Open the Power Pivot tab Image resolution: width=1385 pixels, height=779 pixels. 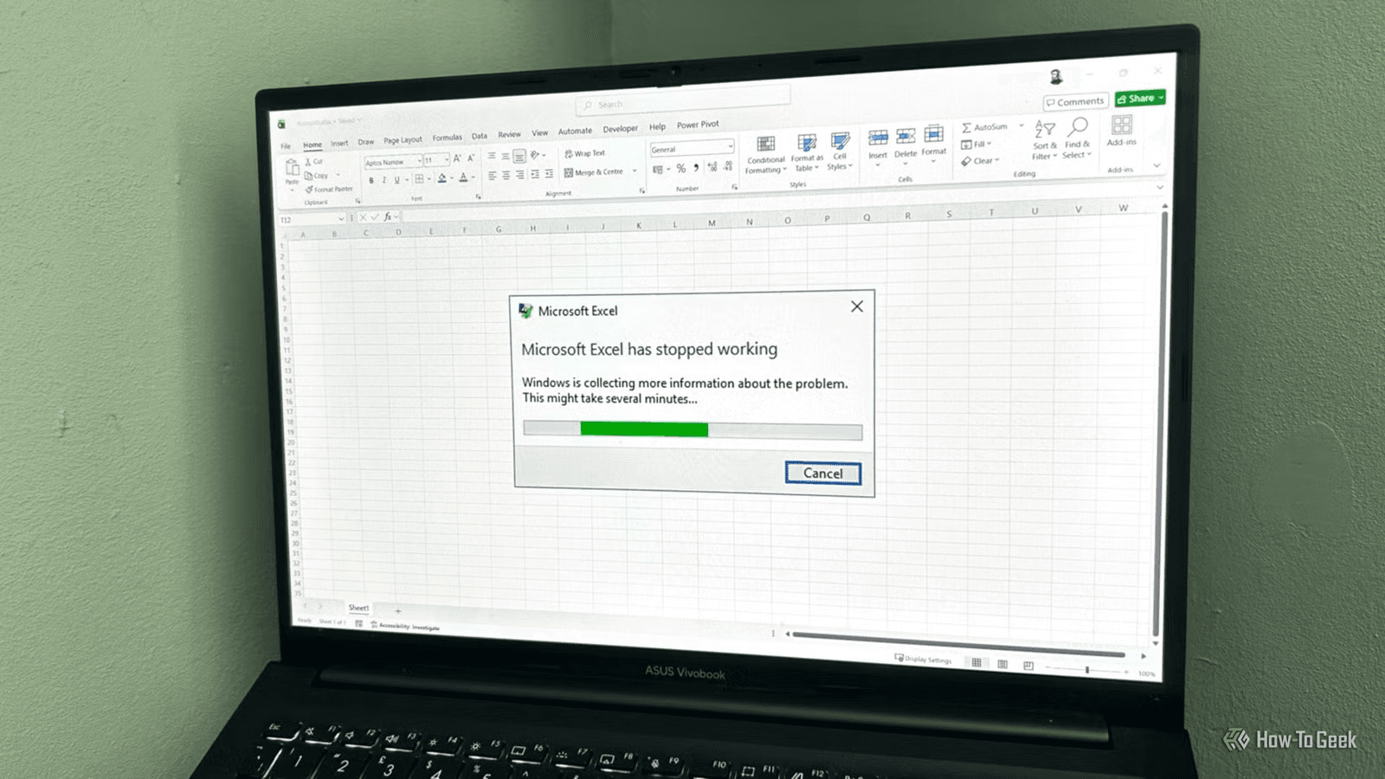click(698, 125)
